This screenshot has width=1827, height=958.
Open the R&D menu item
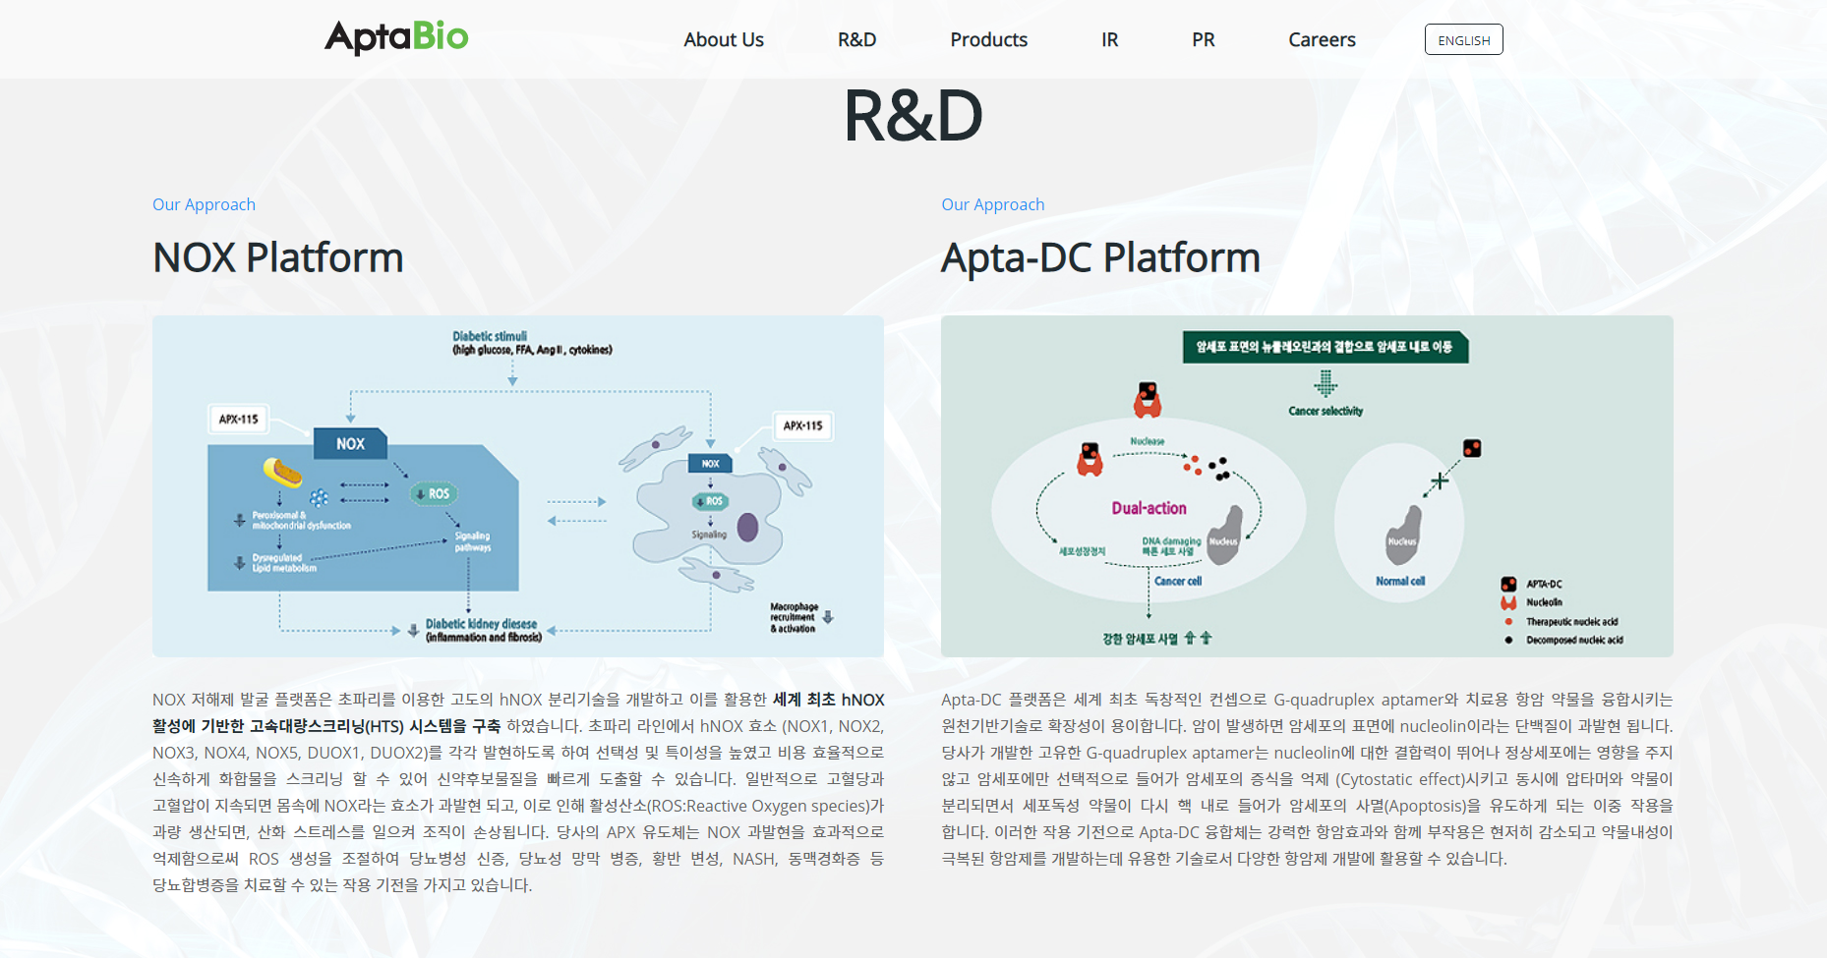coord(856,39)
